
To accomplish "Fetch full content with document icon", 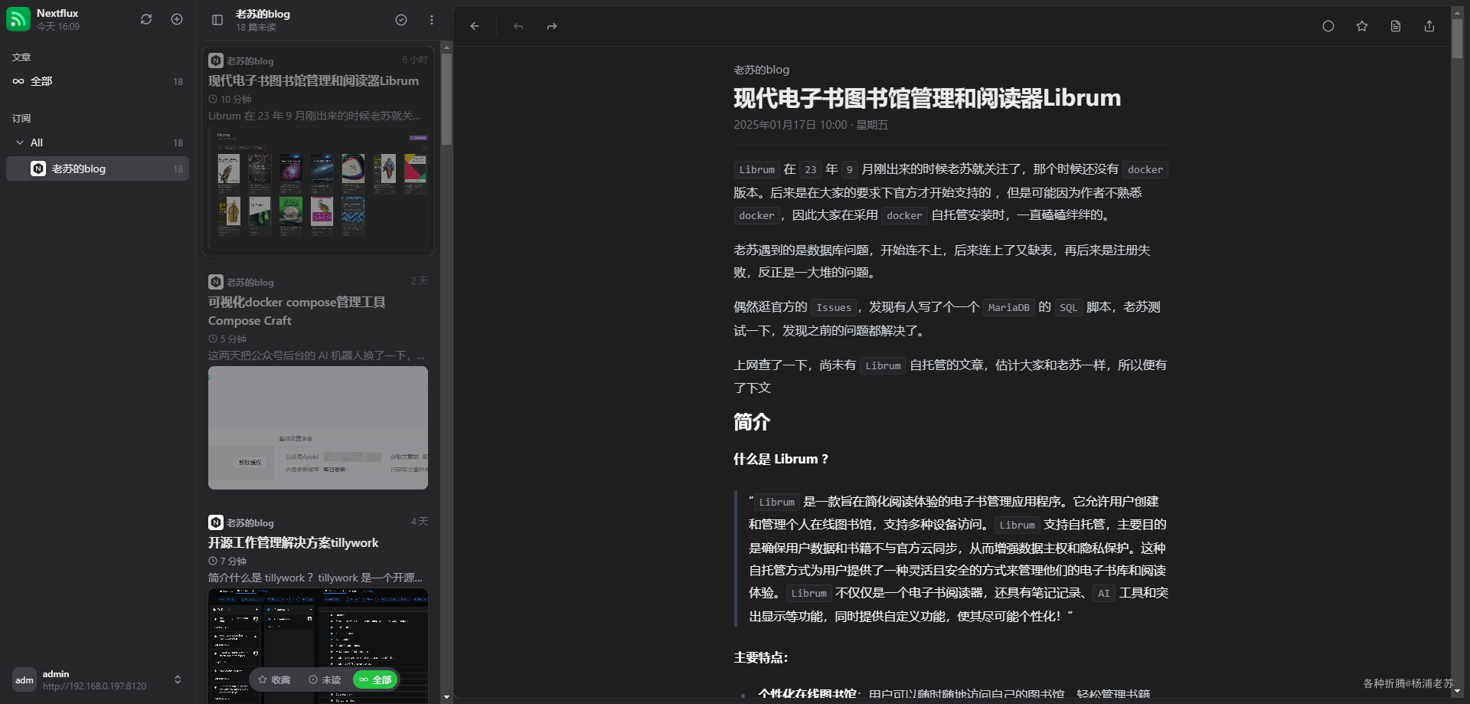I will [1396, 26].
